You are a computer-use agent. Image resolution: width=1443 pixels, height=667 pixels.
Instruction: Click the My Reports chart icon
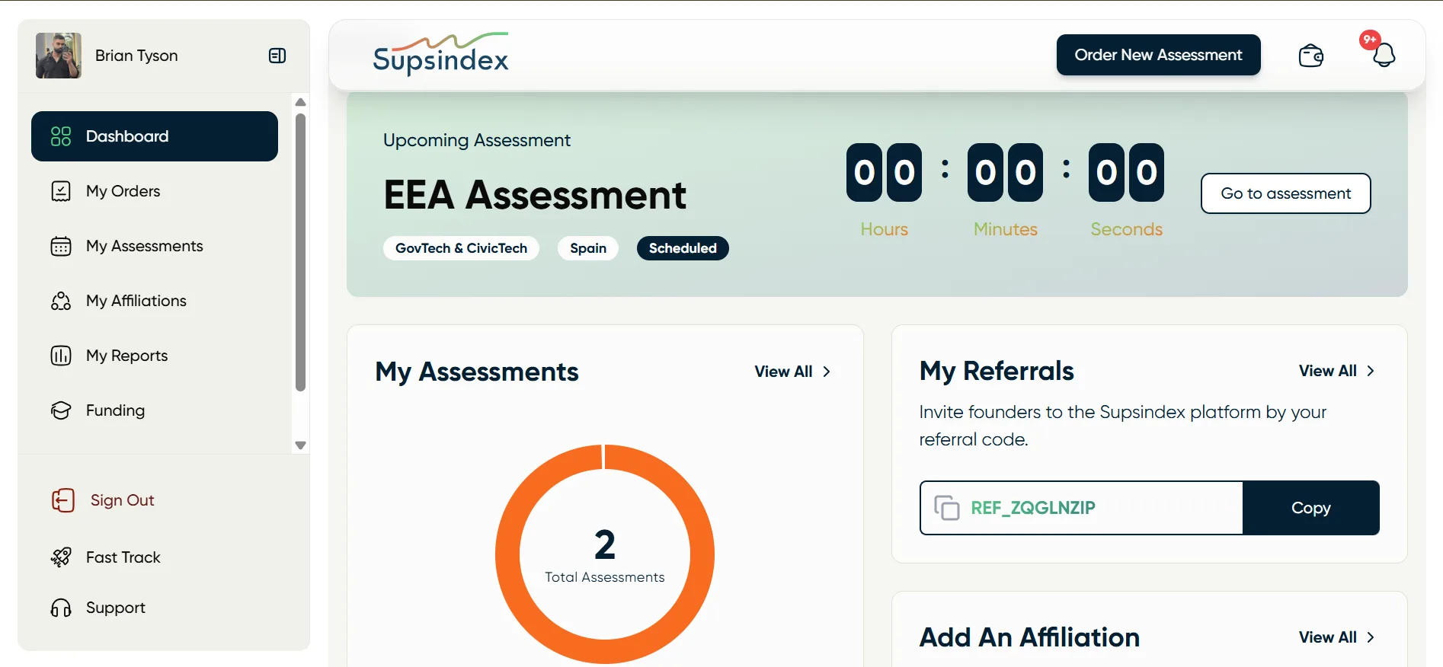pyautogui.click(x=61, y=356)
